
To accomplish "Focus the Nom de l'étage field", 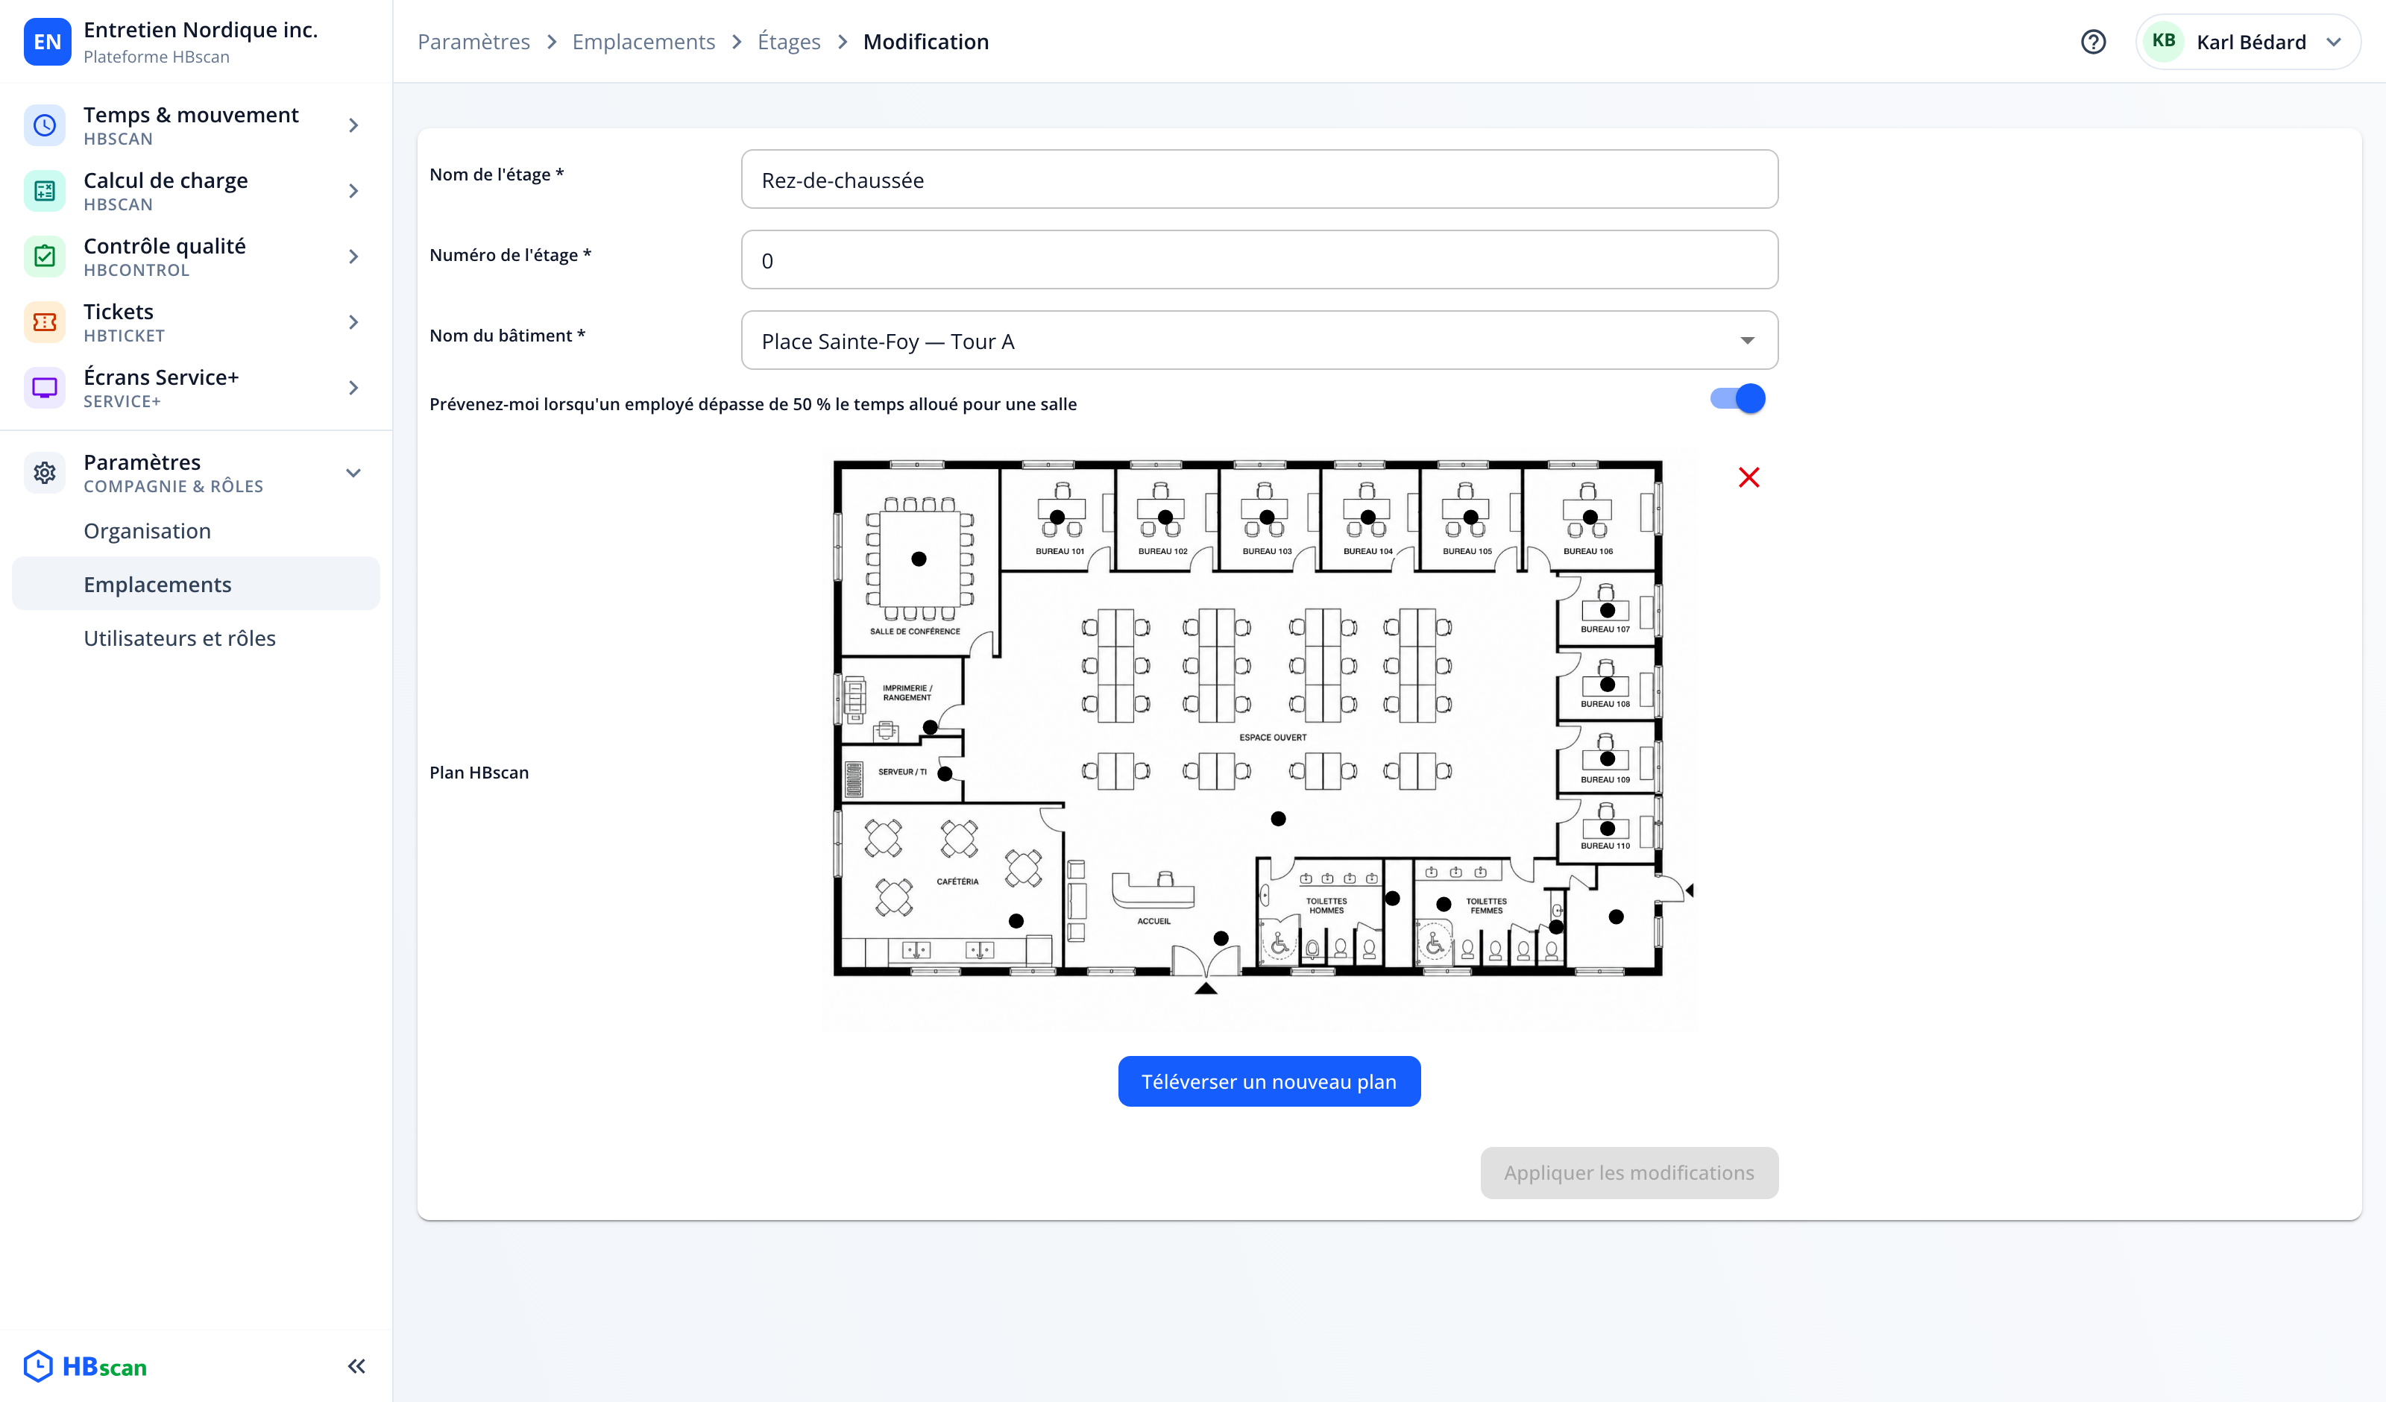I will pos(1259,179).
